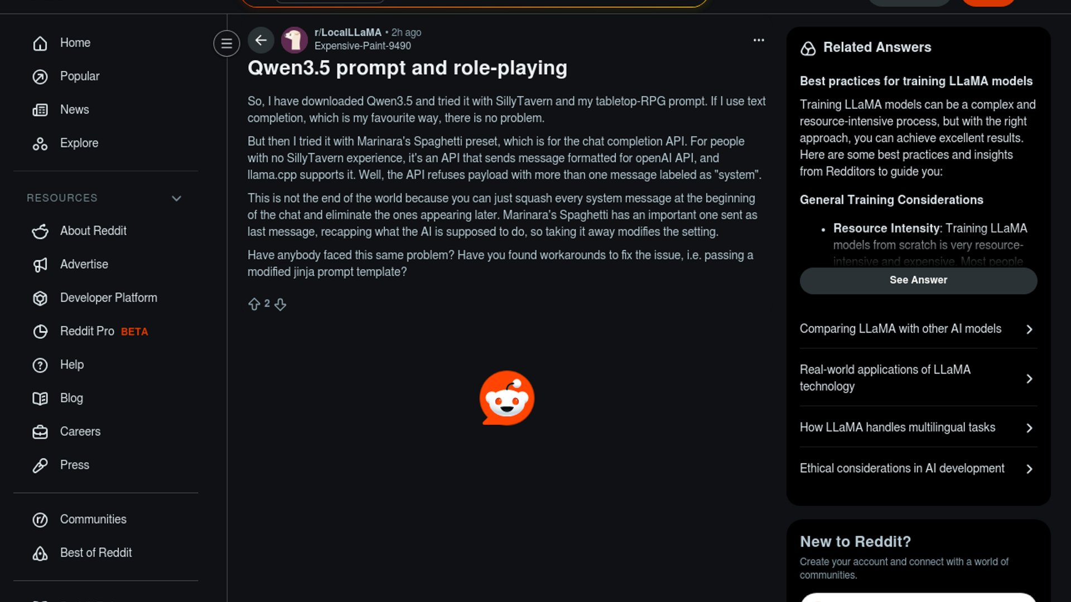This screenshot has width=1071, height=602.
Task: Click the r/LocalLLaMA subreddit link
Action: coord(348,32)
